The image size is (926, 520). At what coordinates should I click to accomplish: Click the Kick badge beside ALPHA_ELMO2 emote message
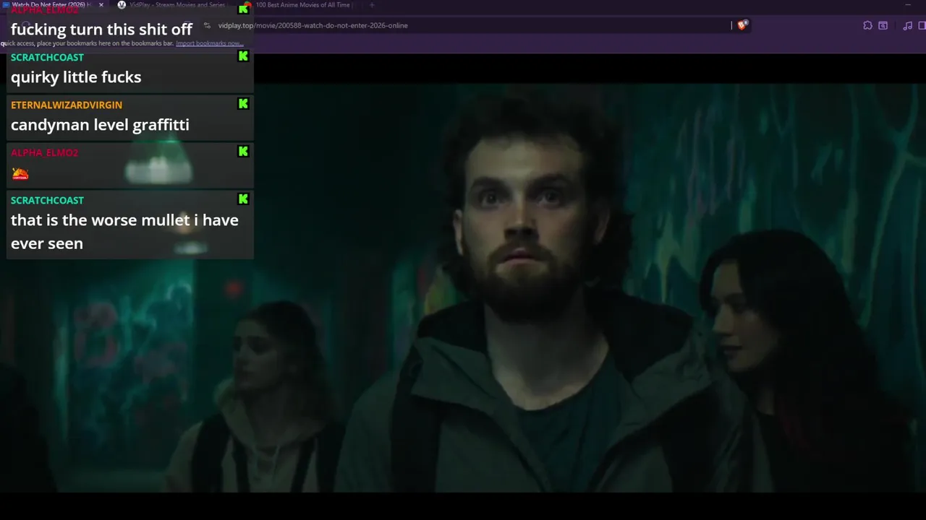(x=243, y=152)
